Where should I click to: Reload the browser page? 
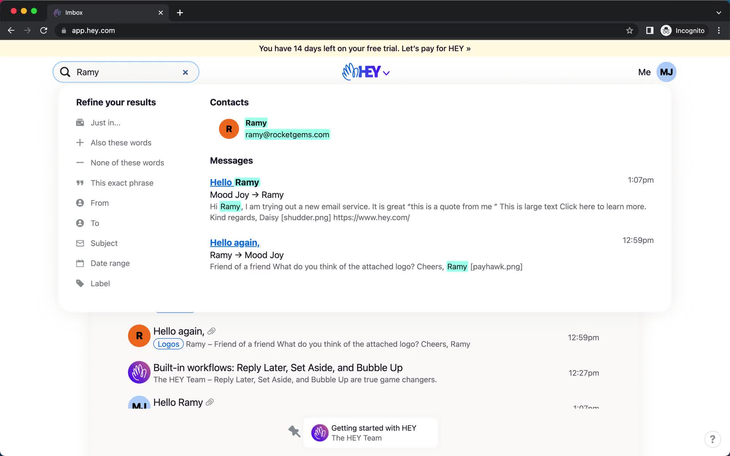pos(44,30)
